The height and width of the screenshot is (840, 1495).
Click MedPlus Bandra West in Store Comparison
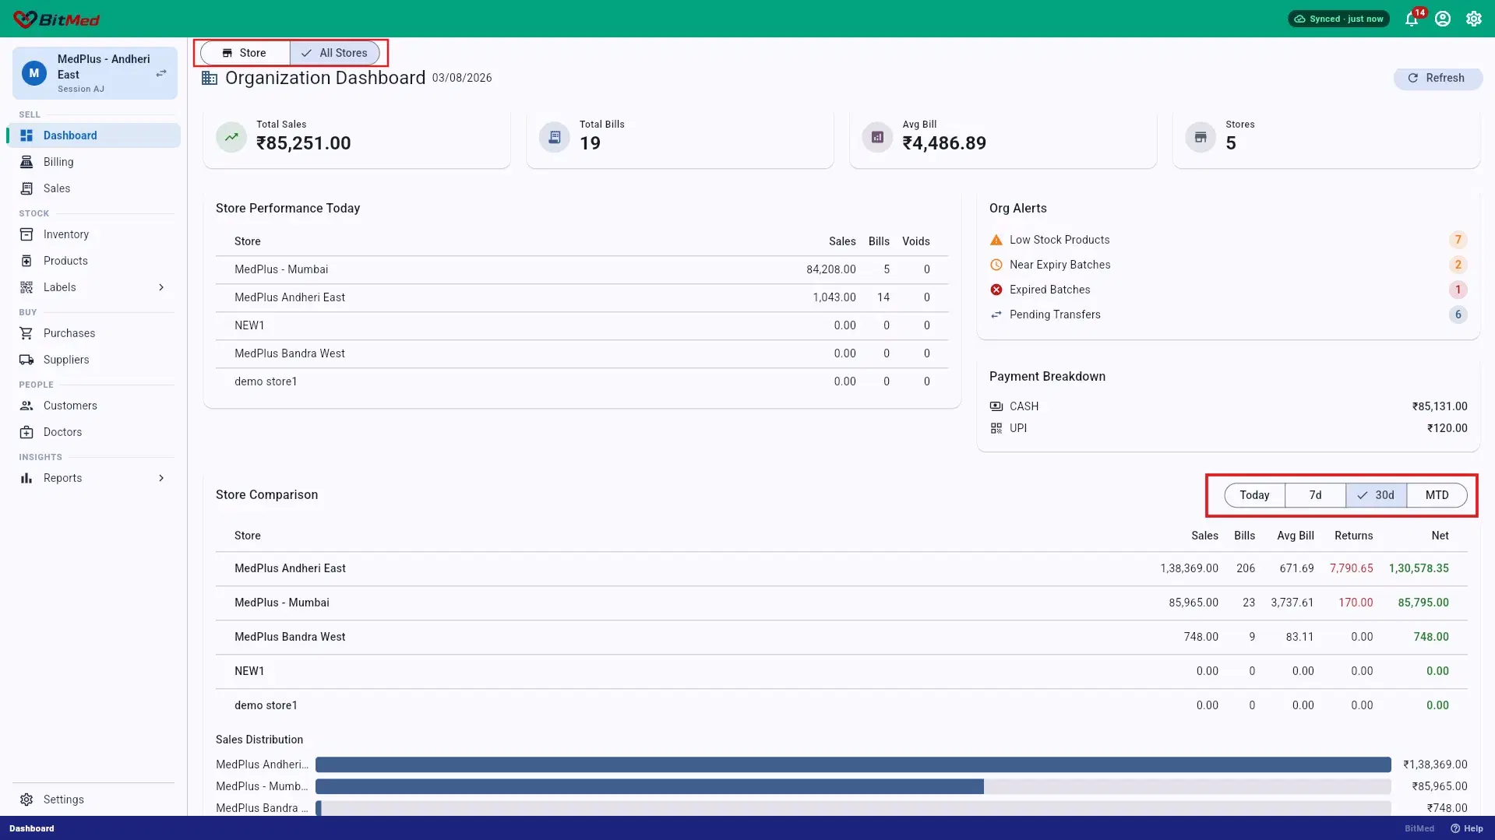click(290, 637)
